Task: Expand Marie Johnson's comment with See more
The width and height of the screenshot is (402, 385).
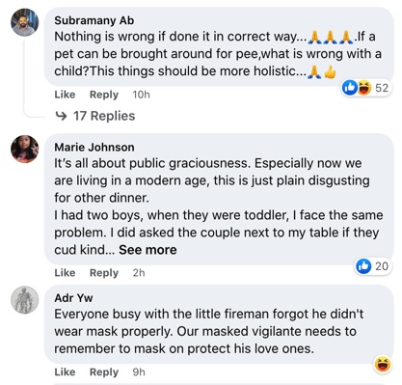Action: (147, 250)
